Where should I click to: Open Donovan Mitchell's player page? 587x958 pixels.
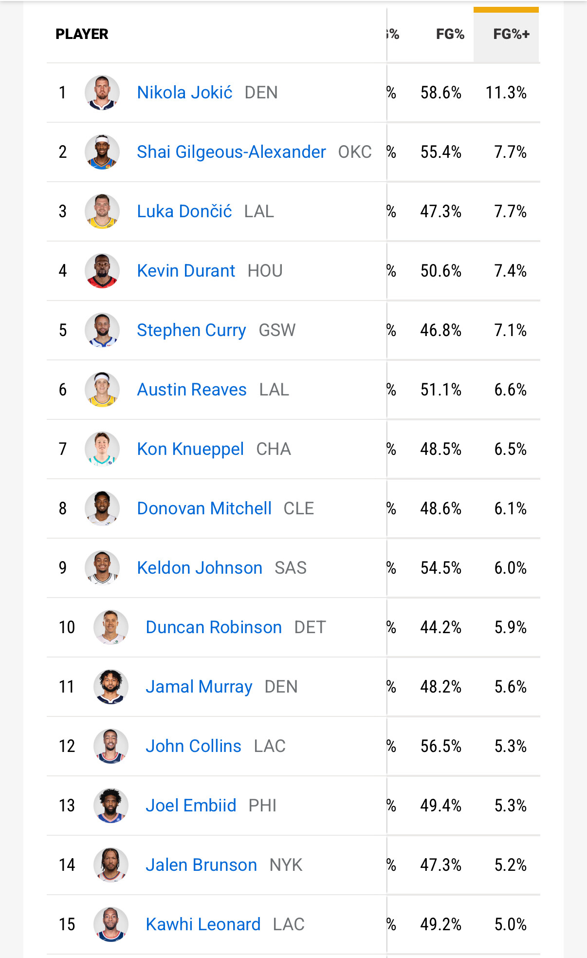click(204, 508)
